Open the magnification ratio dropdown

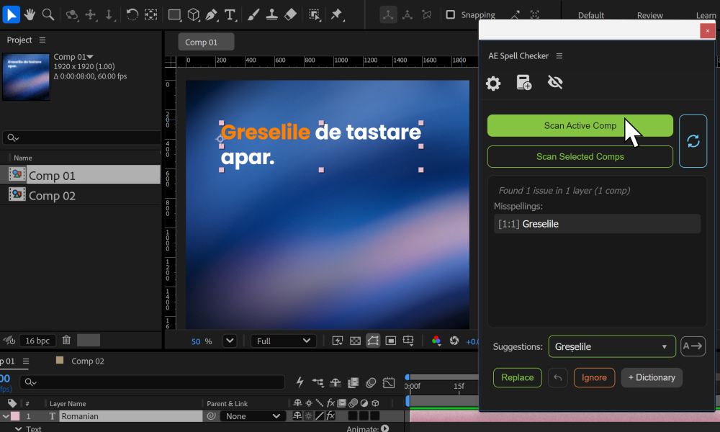(x=230, y=341)
